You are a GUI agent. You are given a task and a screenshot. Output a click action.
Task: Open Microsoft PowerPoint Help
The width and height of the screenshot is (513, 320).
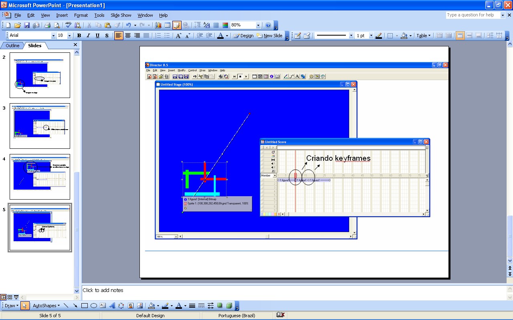268,25
